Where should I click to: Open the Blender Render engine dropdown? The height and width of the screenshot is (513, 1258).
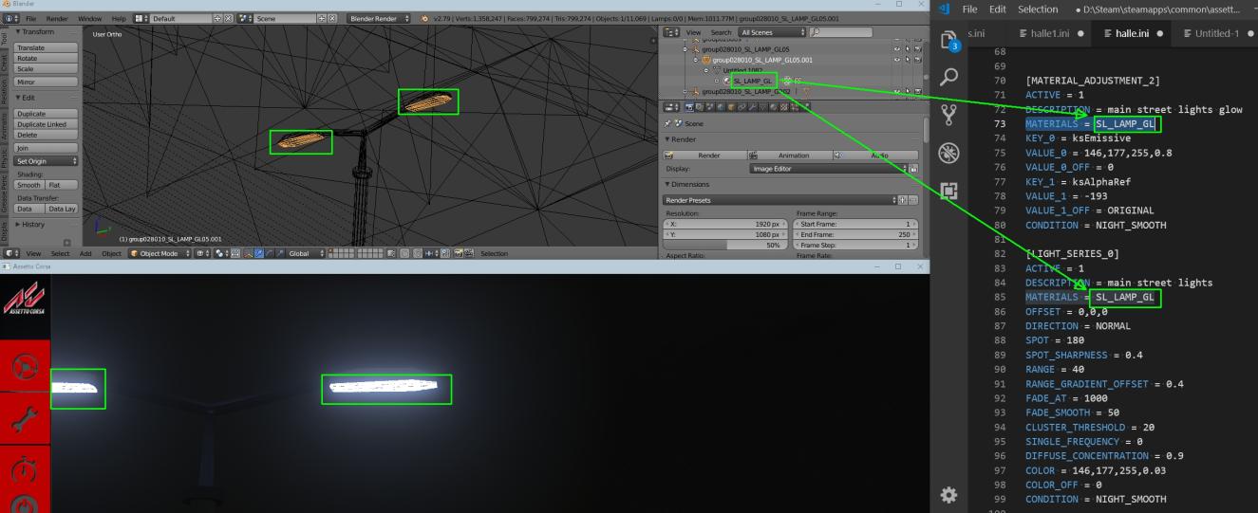click(x=379, y=18)
